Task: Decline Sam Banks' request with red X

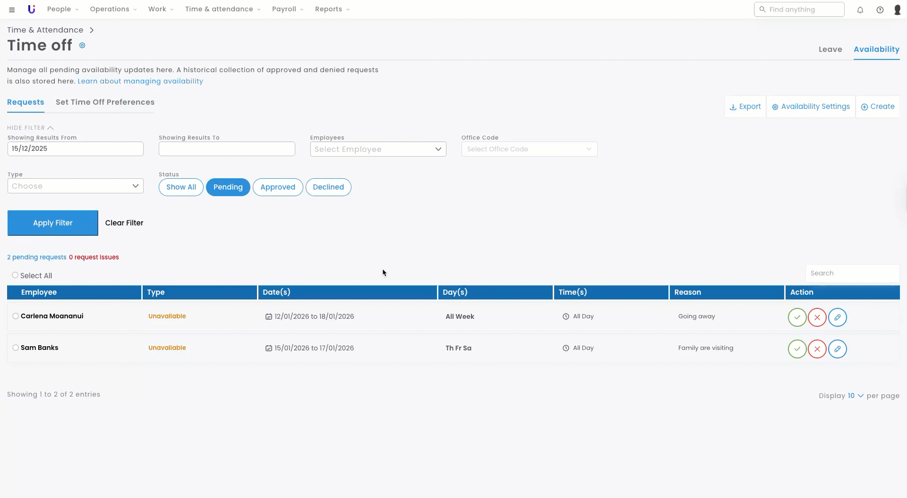Action: pyautogui.click(x=817, y=349)
